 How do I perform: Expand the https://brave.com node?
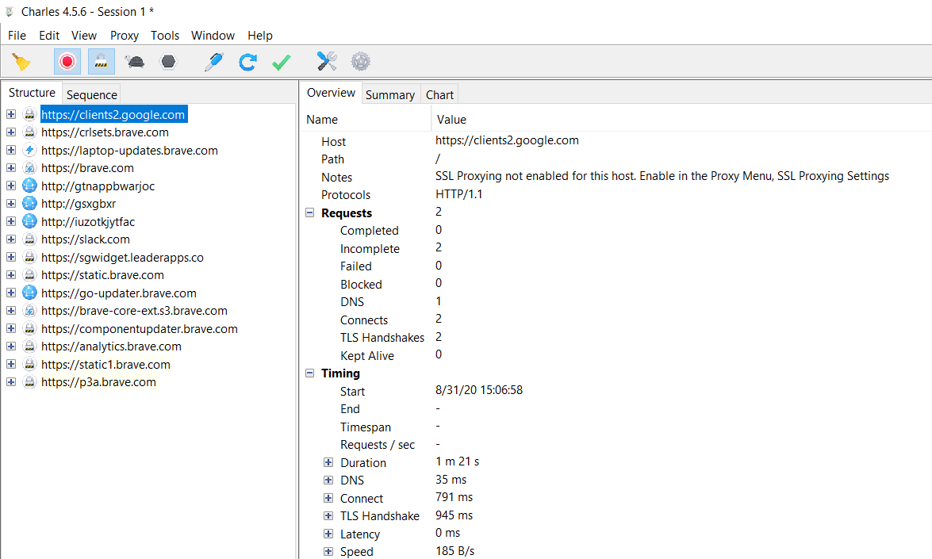(11, 167)
